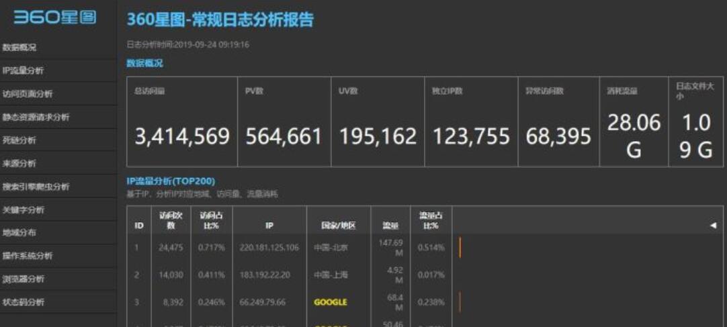Screen dimensions: 727x327
Task: Open 数据概况 in the sidebar
Action: pos(19,47)
